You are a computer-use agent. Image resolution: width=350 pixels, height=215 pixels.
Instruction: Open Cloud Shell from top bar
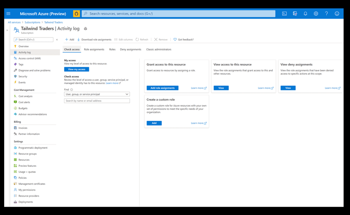(284, 13)
